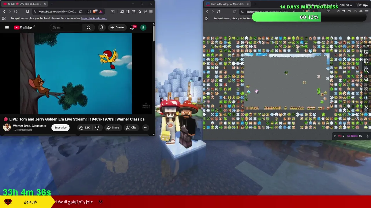
Task: Click the Clip button
Action: [x=131, y=127]
